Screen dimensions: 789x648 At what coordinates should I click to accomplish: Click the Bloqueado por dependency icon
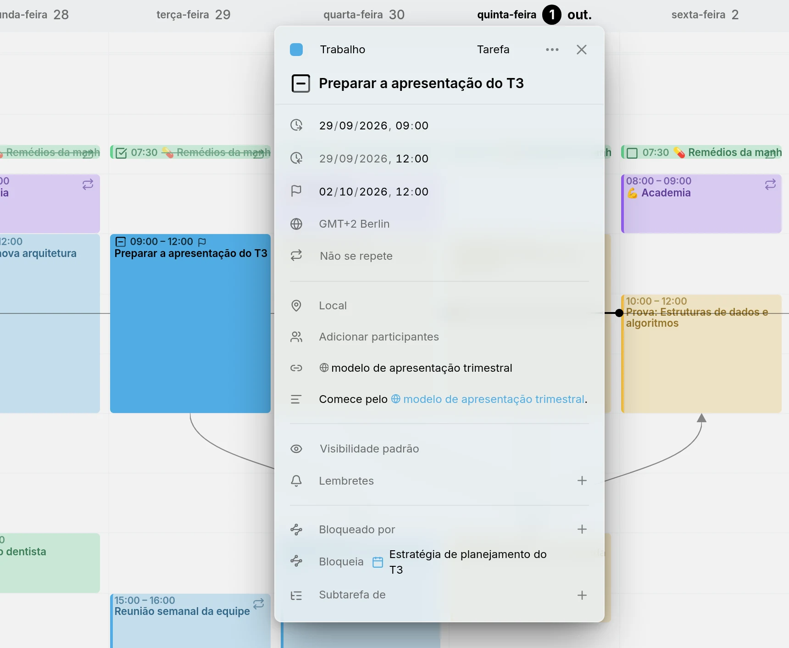click(296, 530)
